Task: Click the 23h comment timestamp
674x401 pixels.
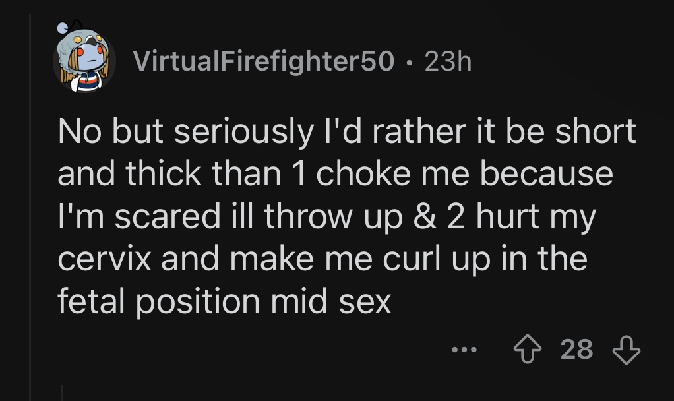Action: (x=448, y=61)
